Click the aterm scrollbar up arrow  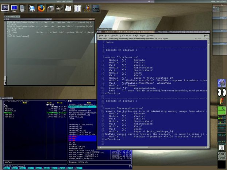[x=5, y=82]
